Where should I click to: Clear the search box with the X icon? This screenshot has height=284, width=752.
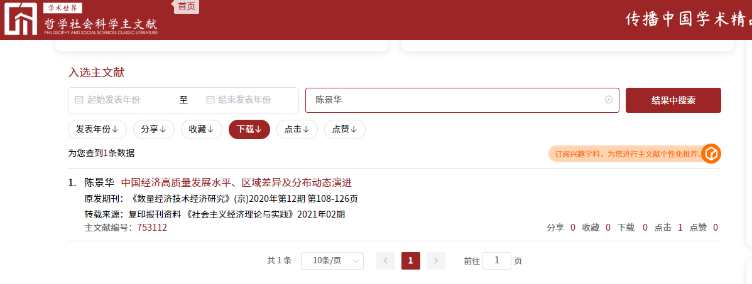coord(608,100)
